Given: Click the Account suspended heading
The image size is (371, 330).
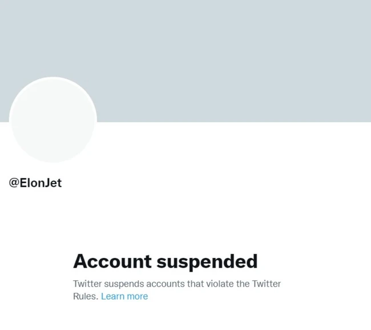Looking at the screenshot, I should click(165, 261).
